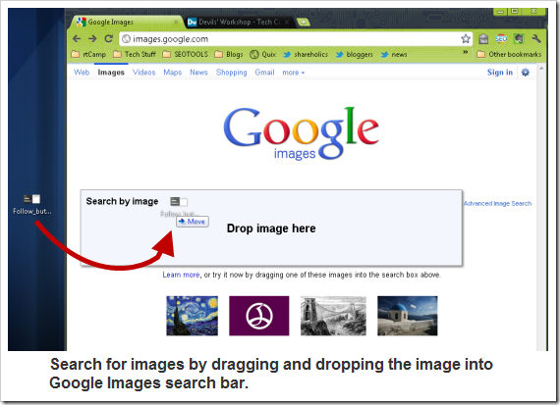Open the Other bookmarks folder
This screenshot has height=405, width=560.
coord(509,54)
